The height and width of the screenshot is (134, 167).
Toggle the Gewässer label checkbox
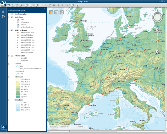[x=18, y=25]
